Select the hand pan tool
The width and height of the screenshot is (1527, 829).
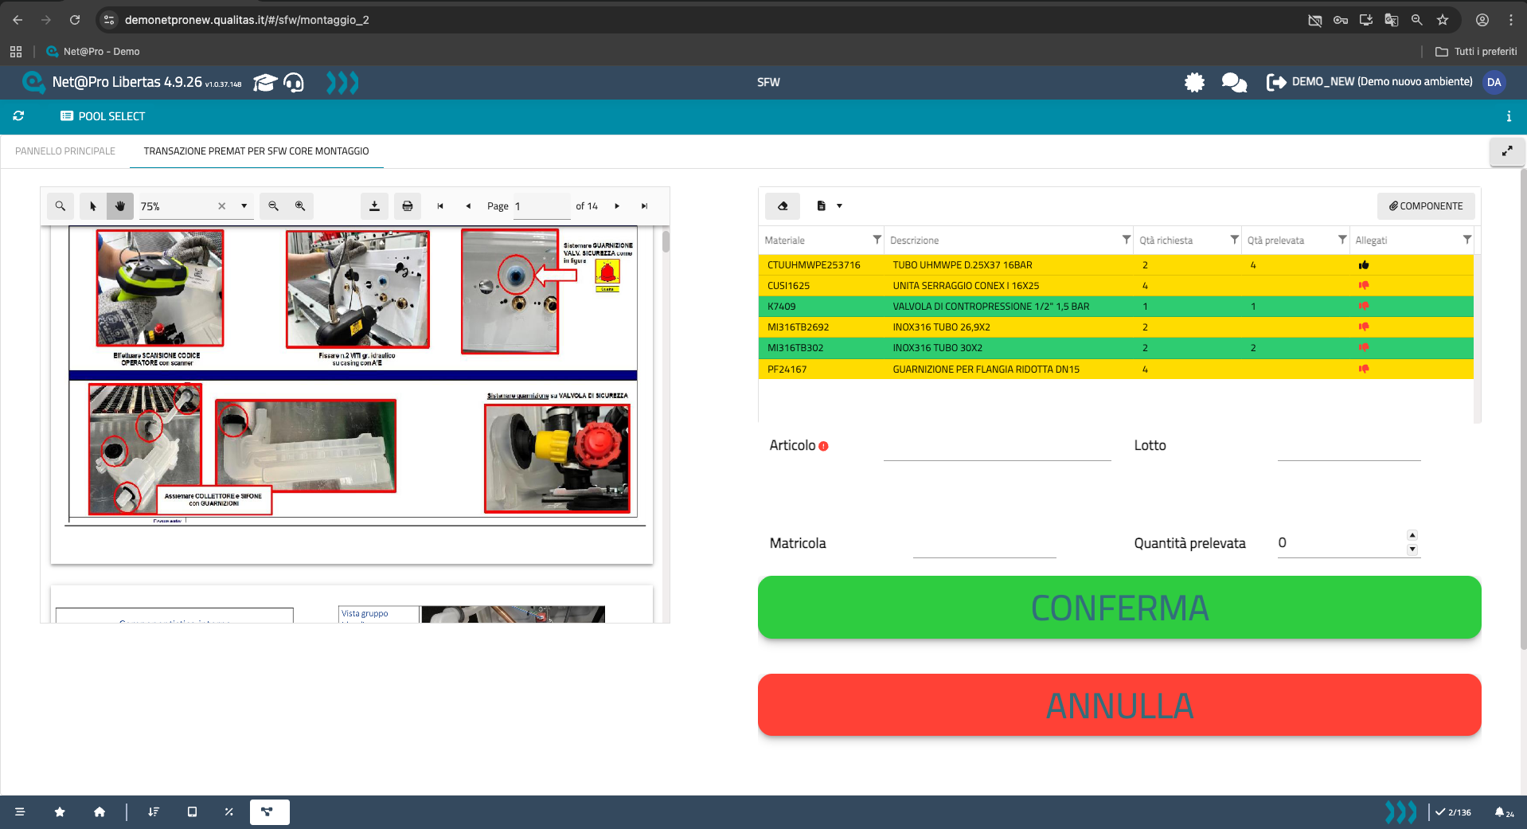point(120,206)
